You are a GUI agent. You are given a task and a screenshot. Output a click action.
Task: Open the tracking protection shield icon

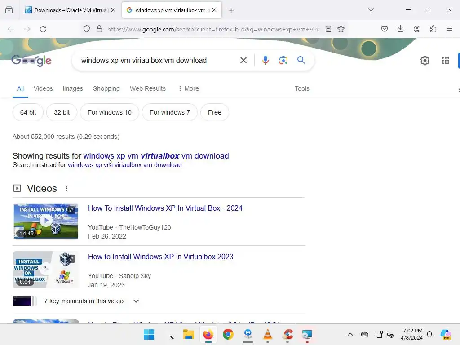click(x=87, y=29)
